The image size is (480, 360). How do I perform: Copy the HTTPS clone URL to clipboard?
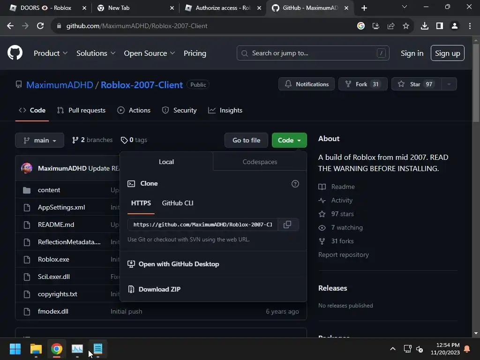pyautogui.click(x=287, y=225)
